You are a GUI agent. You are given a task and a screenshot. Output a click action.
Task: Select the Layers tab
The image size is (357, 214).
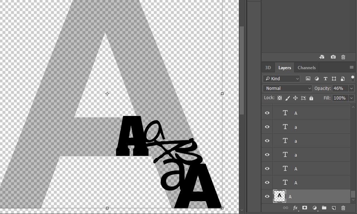tap(285, 67)
